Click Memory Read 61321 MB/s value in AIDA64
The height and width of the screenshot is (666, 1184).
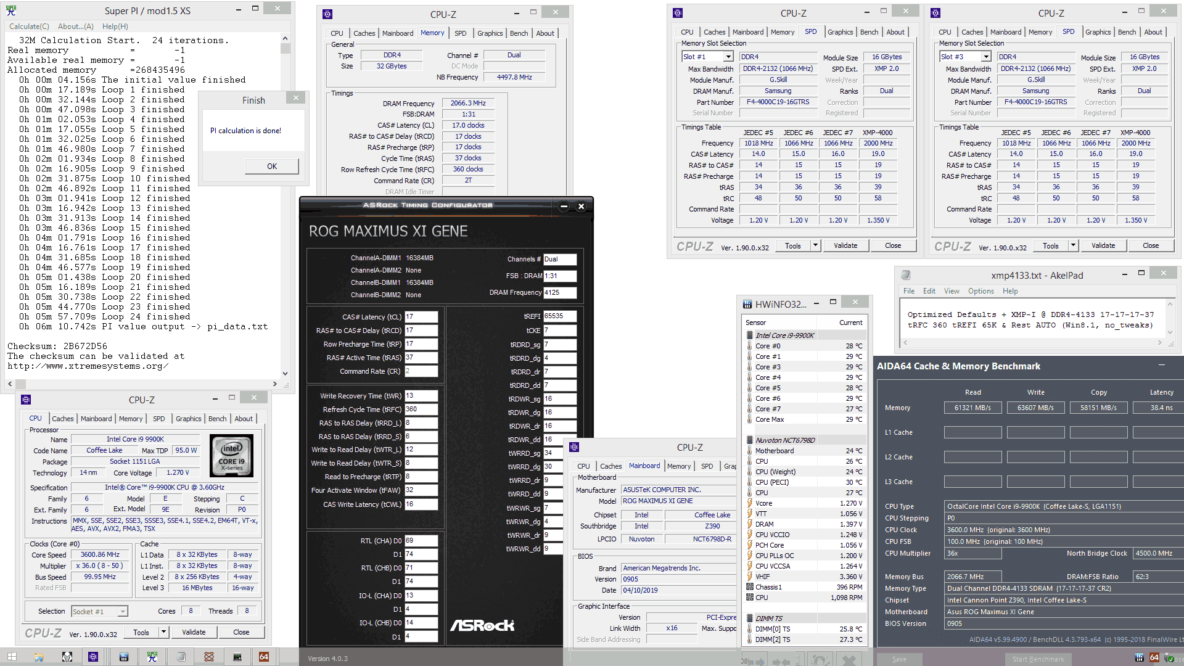[x=972, y=408]
